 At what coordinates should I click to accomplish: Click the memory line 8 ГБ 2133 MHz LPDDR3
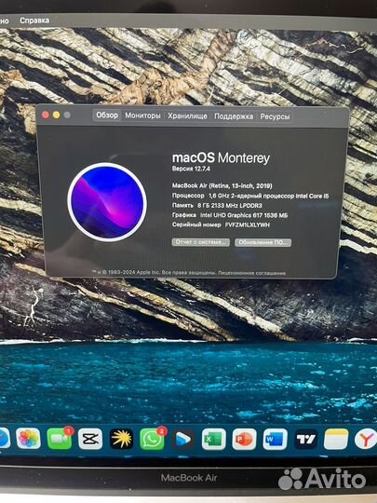(217, 205)
